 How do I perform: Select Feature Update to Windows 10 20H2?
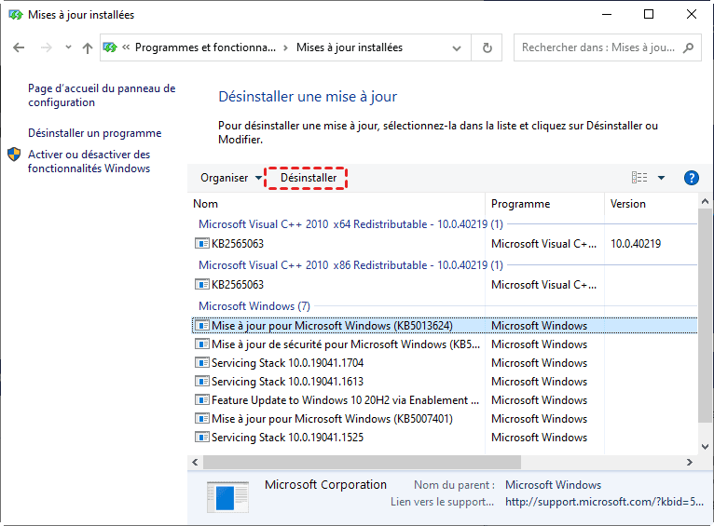pos(445,400)
